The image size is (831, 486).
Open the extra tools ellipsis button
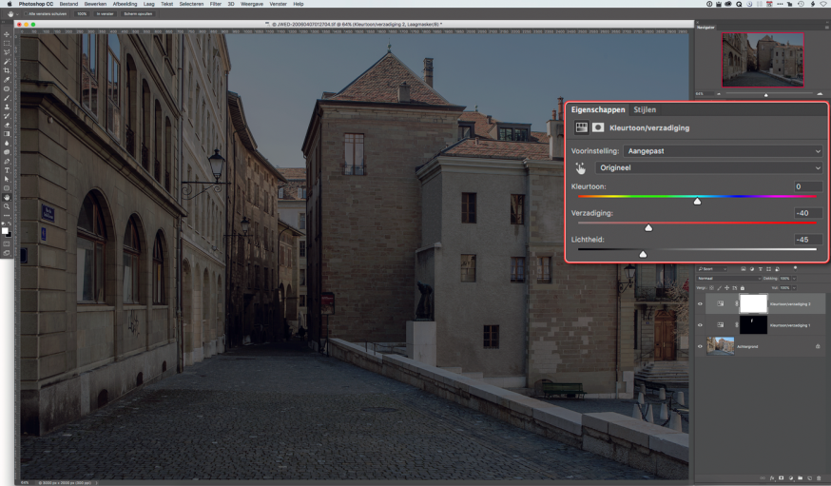pyautogui.click(x=7, y=215)
